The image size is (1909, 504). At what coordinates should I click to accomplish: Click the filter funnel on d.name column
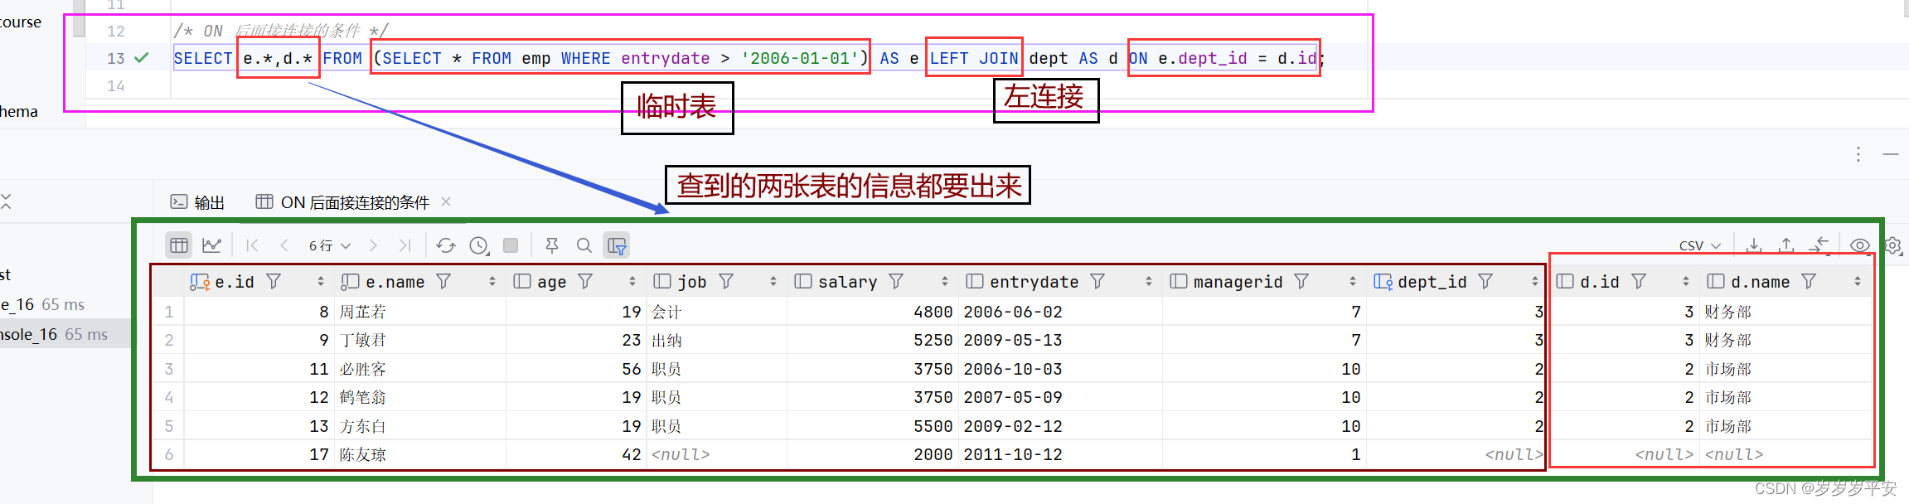(1809, 282)
